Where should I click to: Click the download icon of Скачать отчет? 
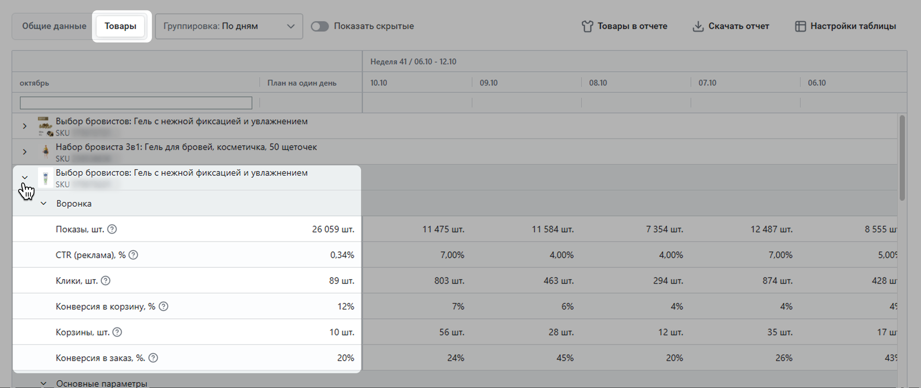click(x=698, y=26)
